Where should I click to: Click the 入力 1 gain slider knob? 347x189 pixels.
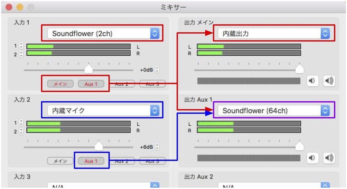(x=88, y=69)
